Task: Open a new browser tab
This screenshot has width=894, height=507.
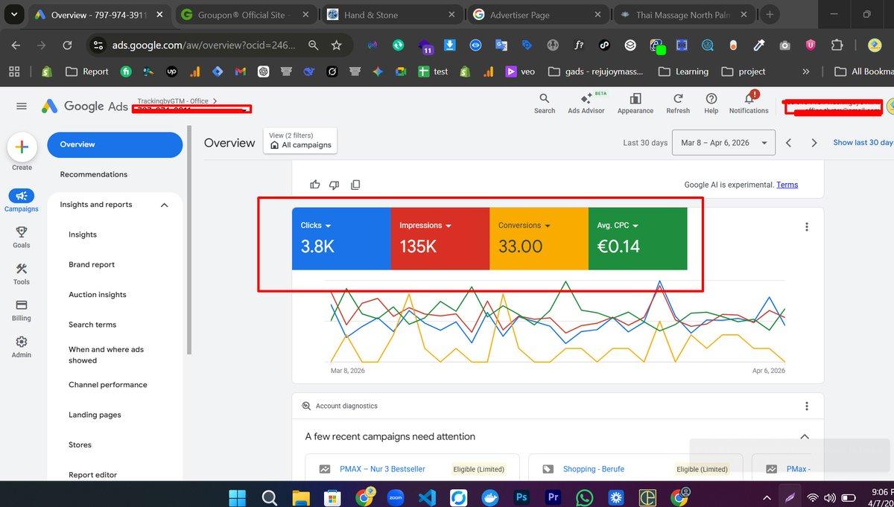Action: tap(770, 15)
